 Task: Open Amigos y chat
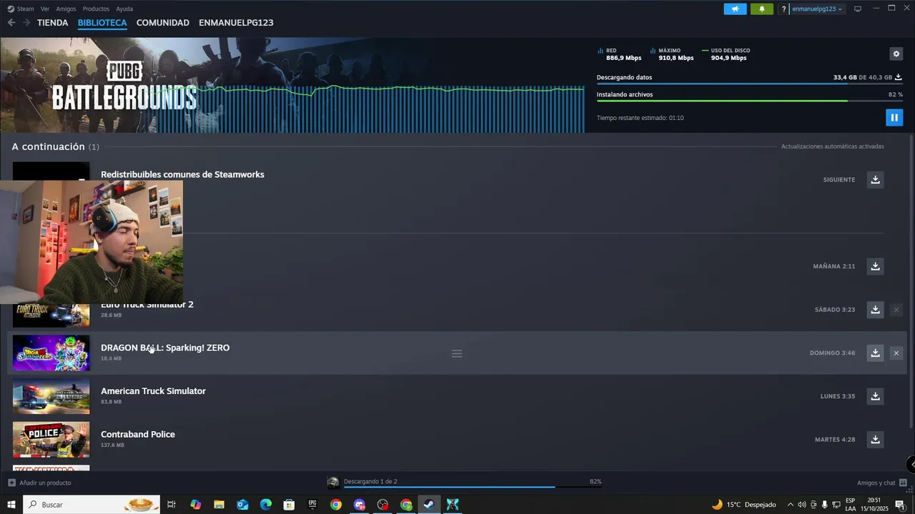click(876, 483)
